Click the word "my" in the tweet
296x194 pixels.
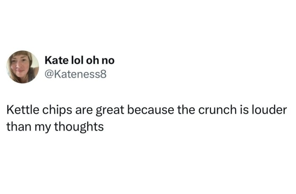[41, 127]
